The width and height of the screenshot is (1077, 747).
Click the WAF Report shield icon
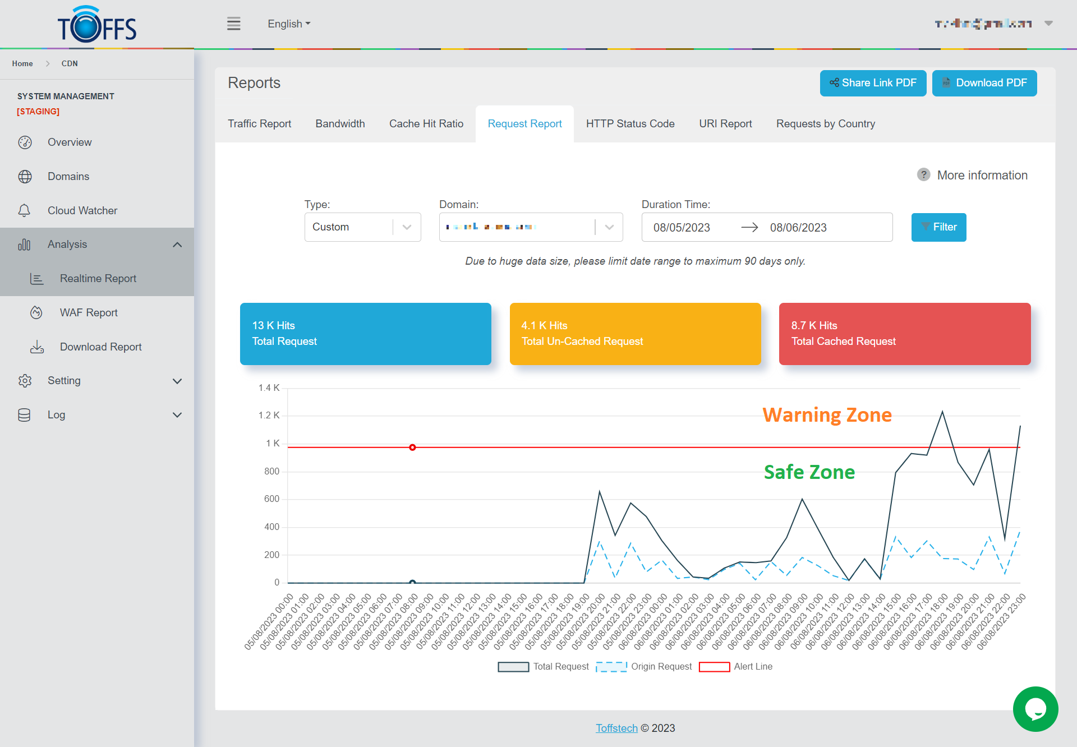(36, 313)
